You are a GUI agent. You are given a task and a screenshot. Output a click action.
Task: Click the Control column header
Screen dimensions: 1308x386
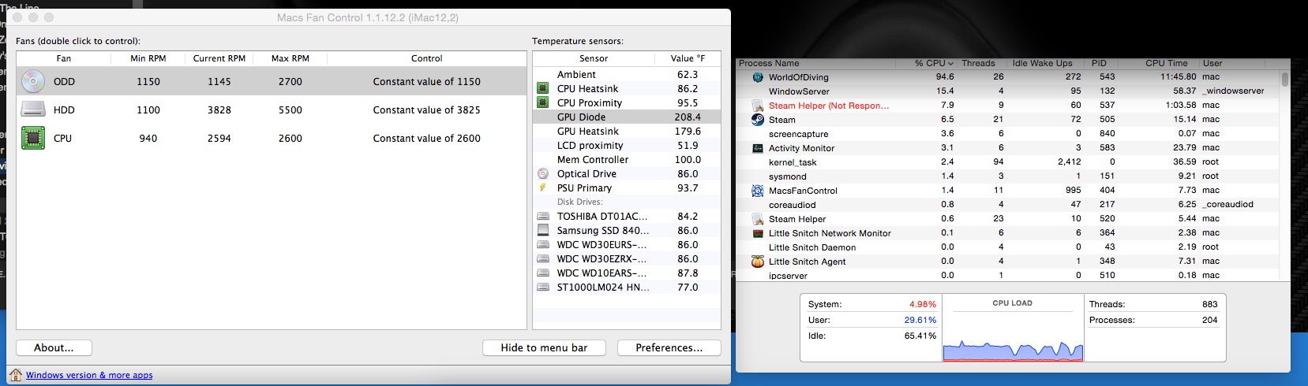[426, 58]
